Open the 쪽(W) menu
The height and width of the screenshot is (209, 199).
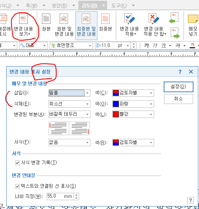pyautogui.click(x=32, y=6)
